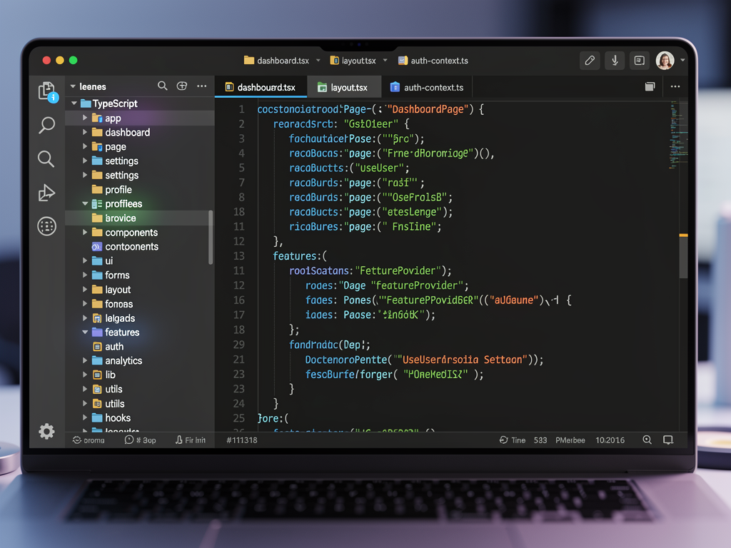The height and width of the screenshot is (548, 731).
Task: Click the 'oroma' sync status item
Action: (x=89, y=440)
